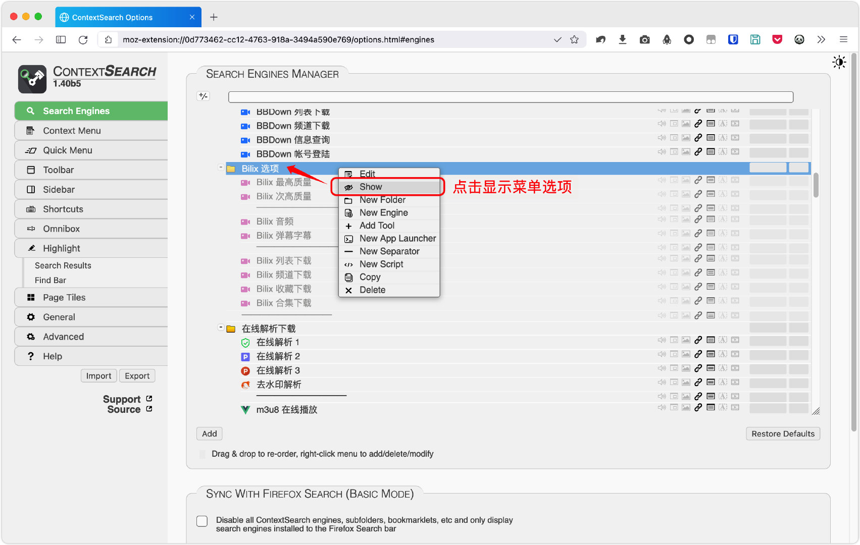Choose New App Launcher menu entry

click(388, 239)
